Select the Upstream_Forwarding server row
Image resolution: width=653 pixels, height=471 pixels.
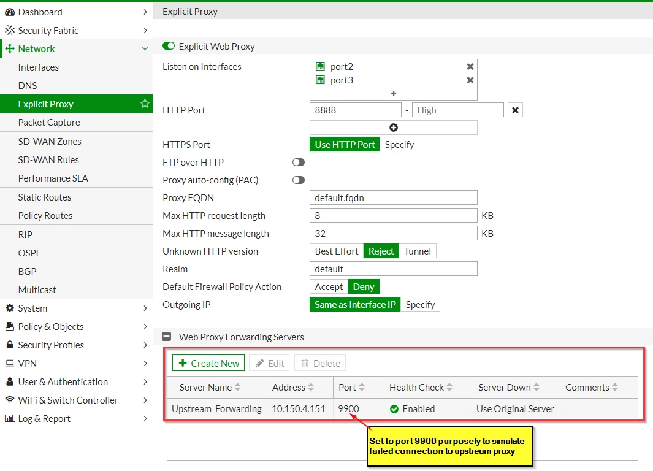coord(402,409)
